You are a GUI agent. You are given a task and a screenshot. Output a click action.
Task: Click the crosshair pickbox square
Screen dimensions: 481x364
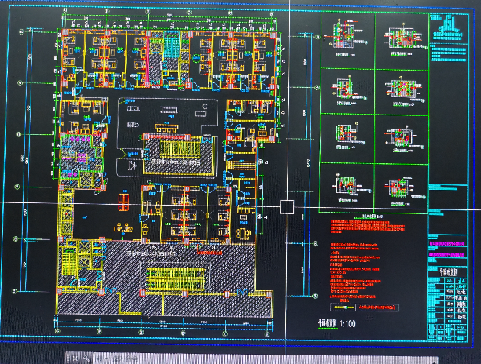(287, 207)
